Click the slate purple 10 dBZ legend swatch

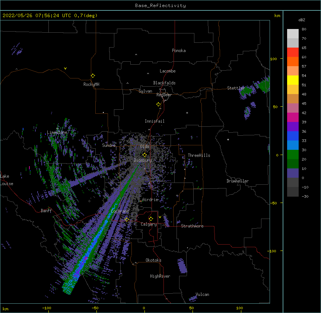click(x=293, y=173)
